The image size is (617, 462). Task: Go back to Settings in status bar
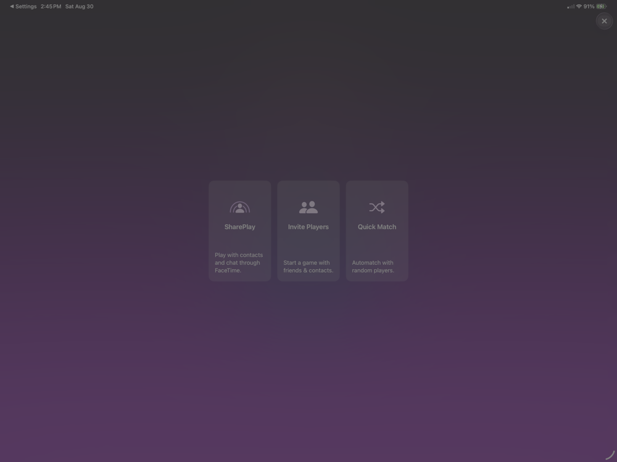coord(23,6)
